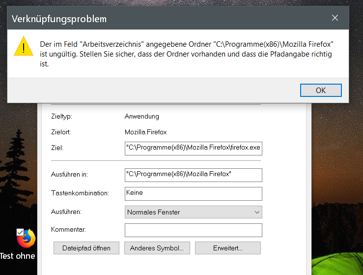Confirm the error dialog with OK
The width and height of the screenshot is (363, 275).
tap(321, 90)
